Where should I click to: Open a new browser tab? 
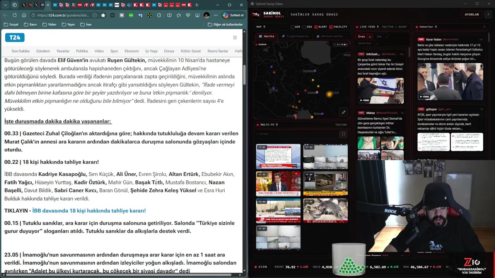[x=196, y=5]
